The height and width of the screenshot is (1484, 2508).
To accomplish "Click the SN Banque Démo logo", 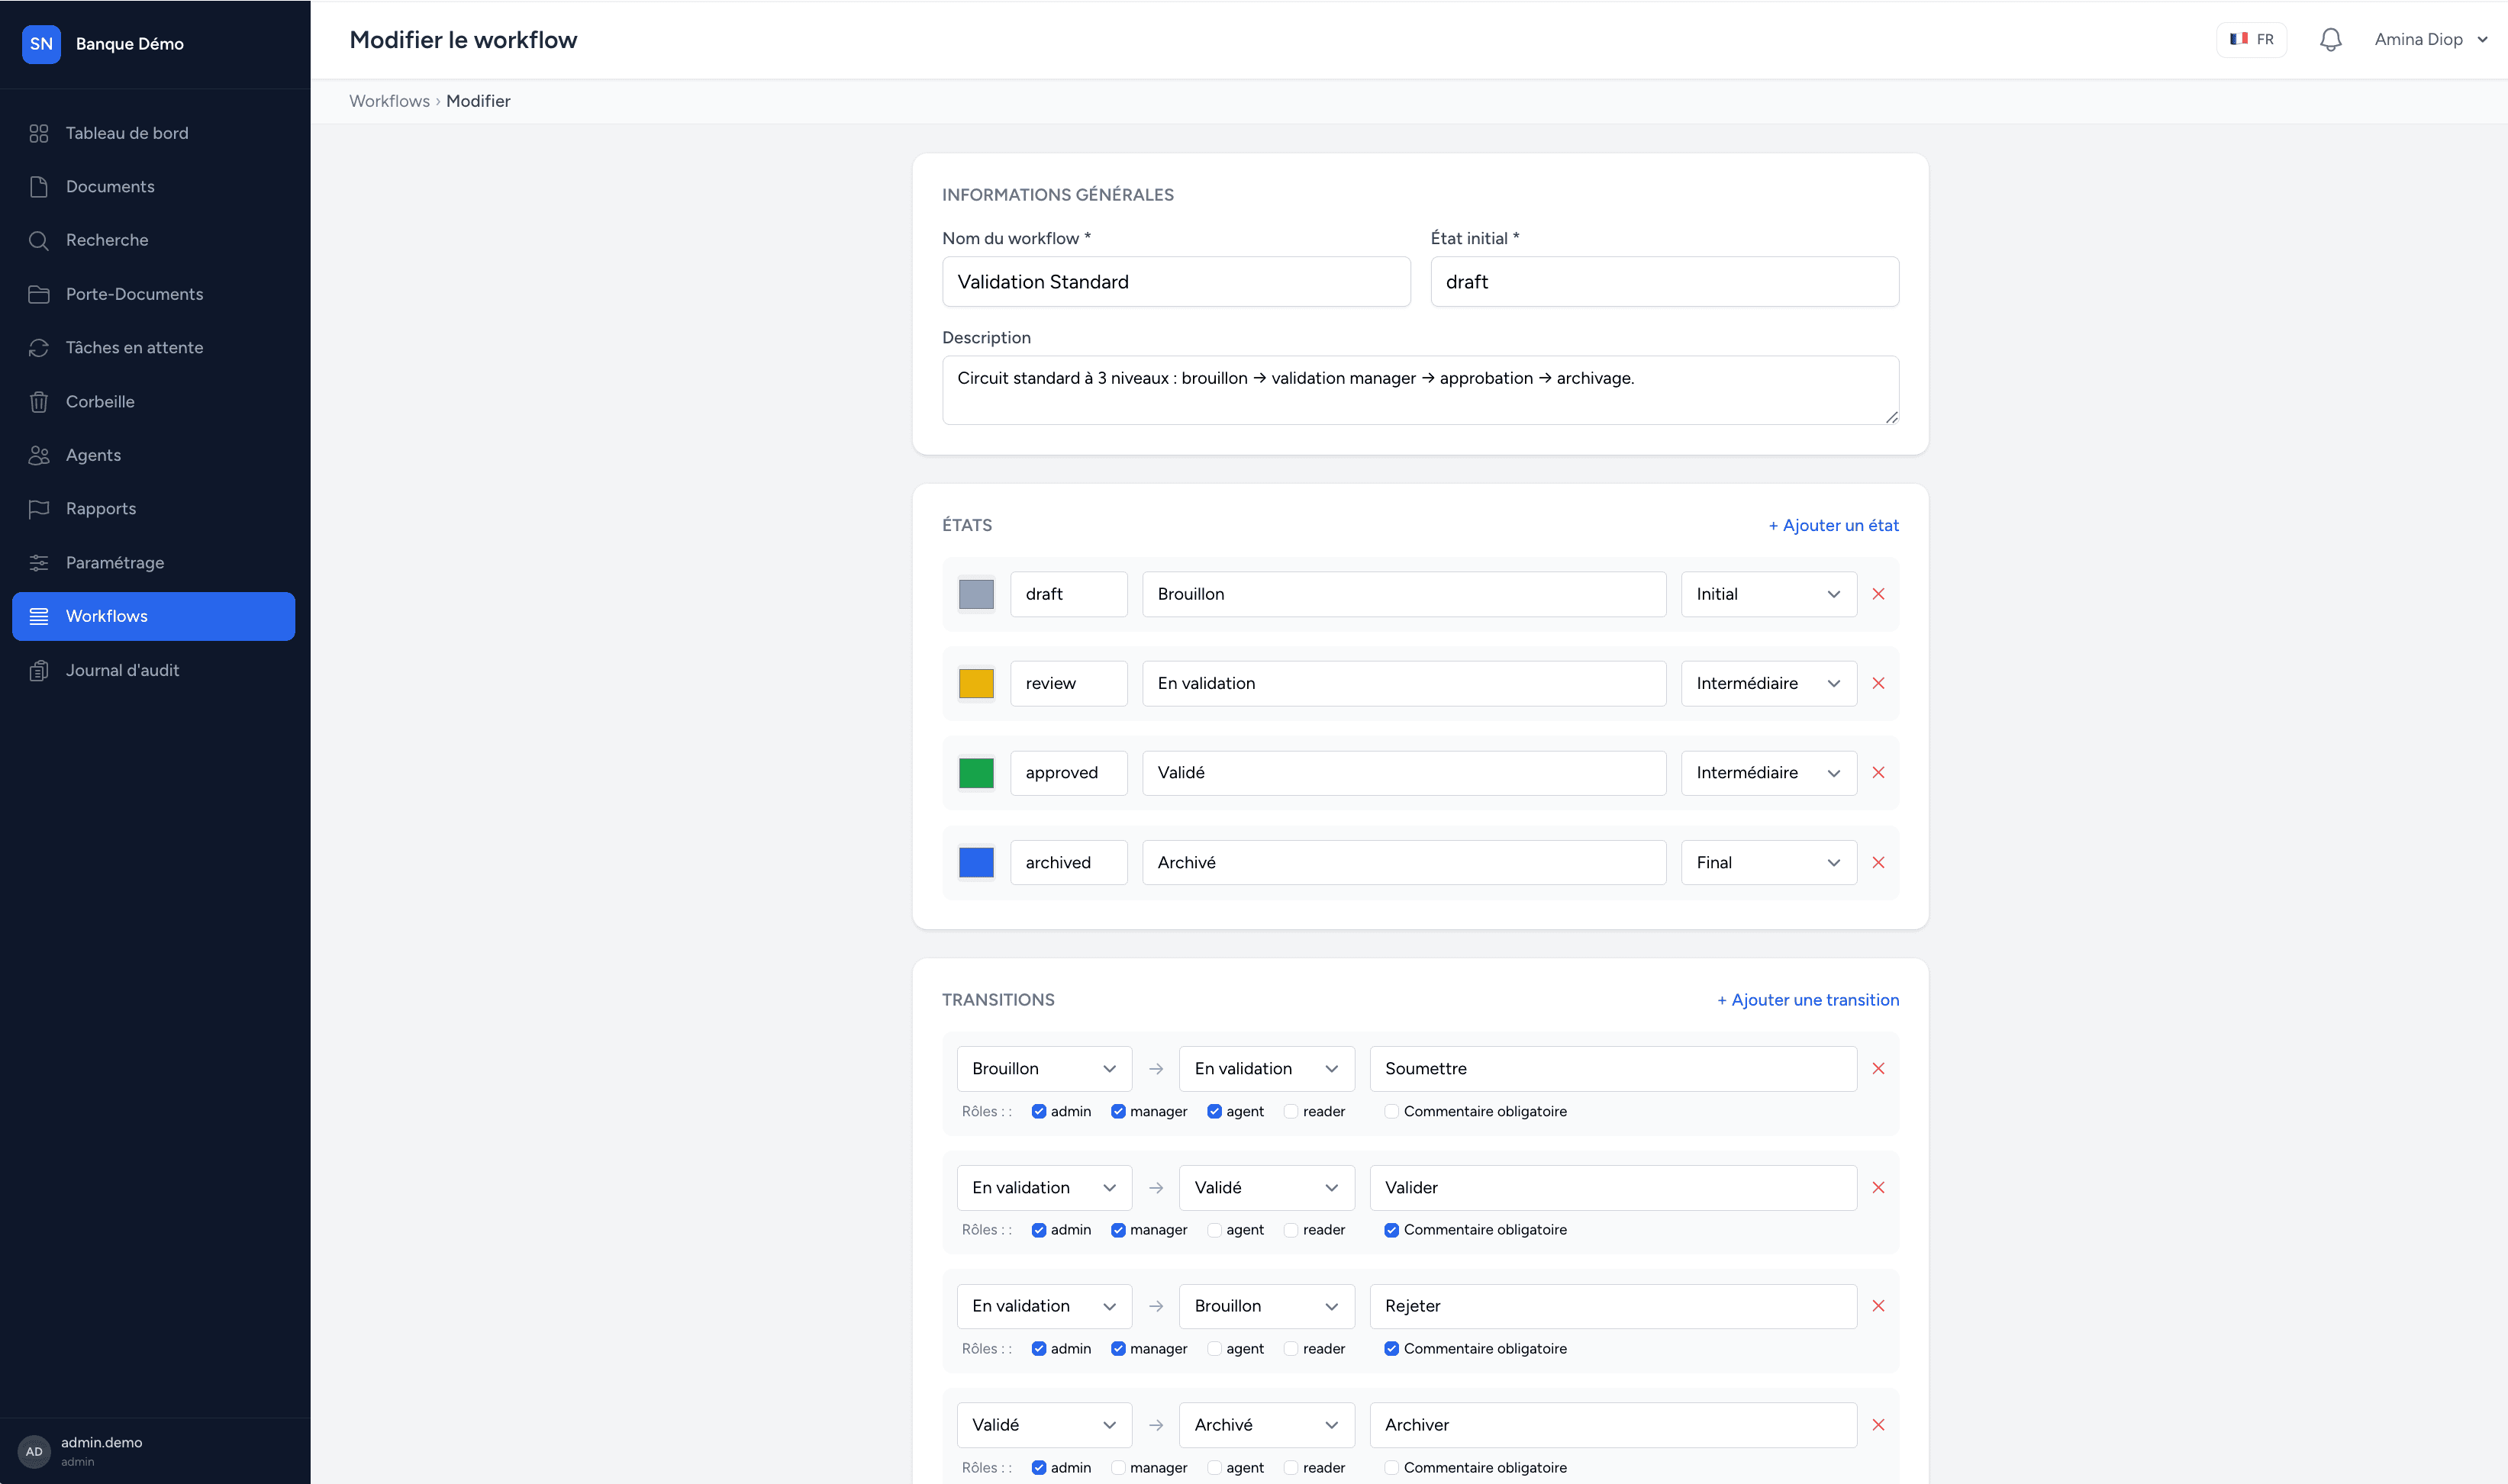I will click(41, 44).
